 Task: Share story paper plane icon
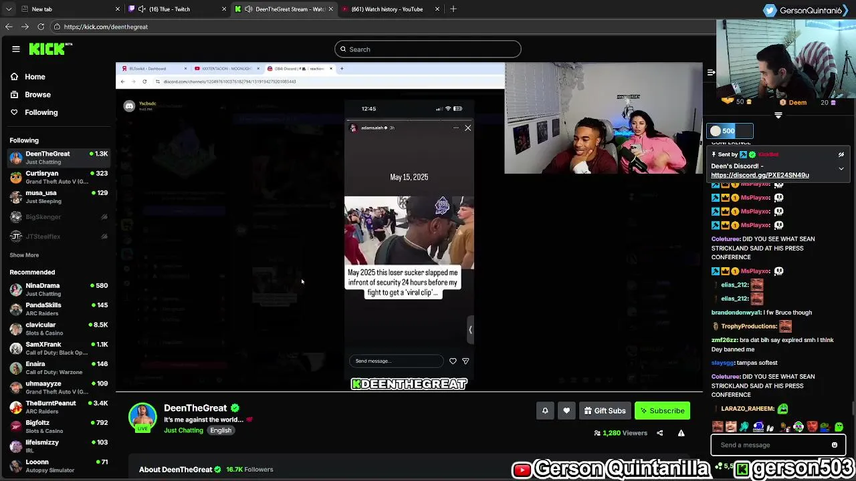tap(465, 361)
